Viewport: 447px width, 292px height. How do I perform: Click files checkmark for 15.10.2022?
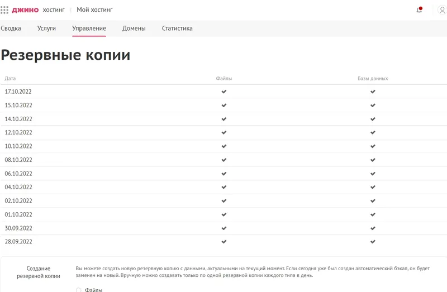point(224,105)
